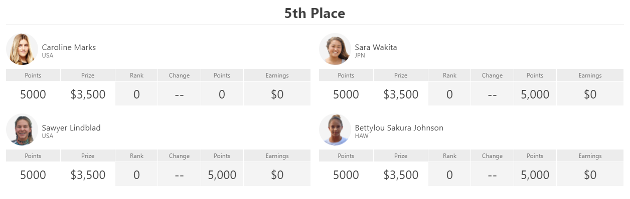Click the Bettylou Sakura Johnson name link
This screenshot has width=630, height=199.
399,128
